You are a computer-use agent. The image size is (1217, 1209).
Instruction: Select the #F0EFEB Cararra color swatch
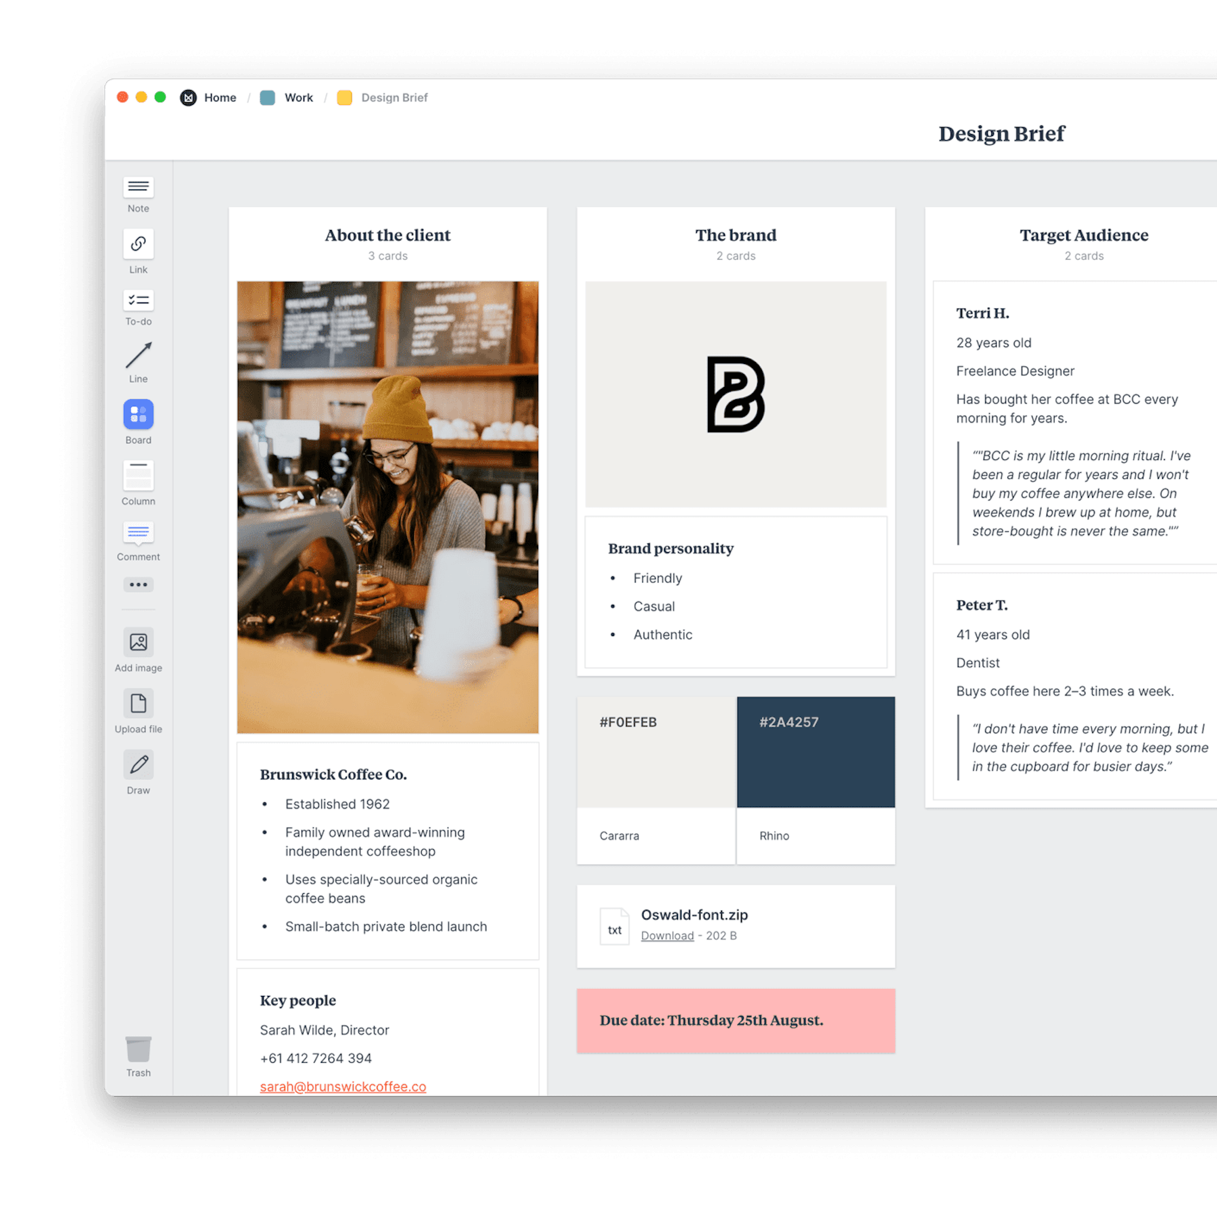point(654,751)
